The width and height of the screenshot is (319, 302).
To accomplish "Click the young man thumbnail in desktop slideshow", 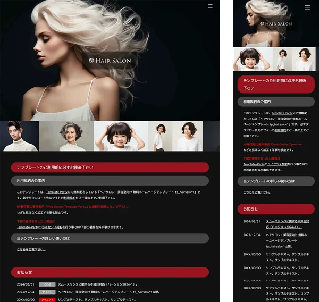I will click(x=21, y=136).
